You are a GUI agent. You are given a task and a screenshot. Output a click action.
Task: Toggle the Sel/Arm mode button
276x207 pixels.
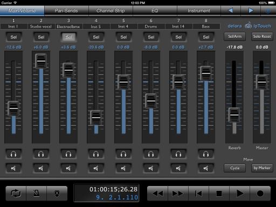(x=234, y=37)
